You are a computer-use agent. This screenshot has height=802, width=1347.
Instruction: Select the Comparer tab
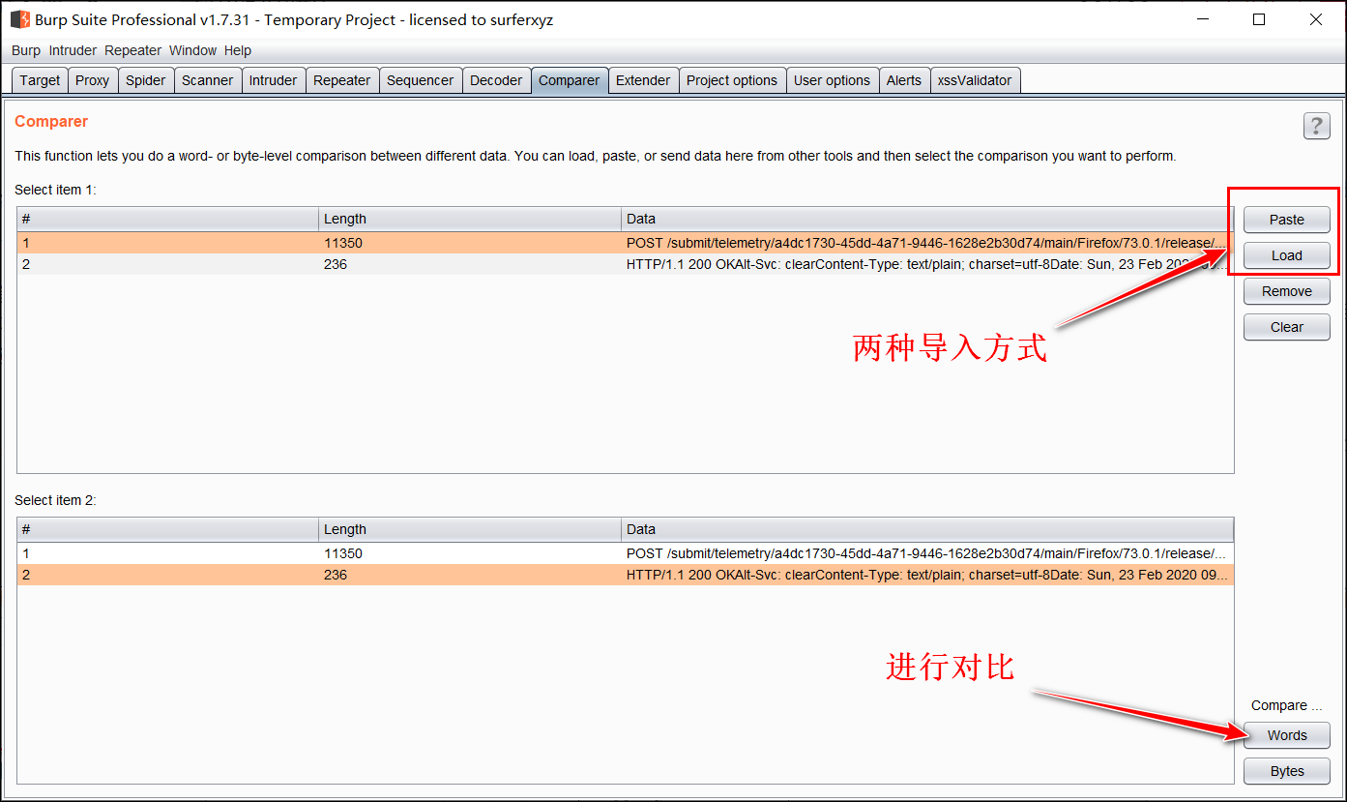[569, 80]
